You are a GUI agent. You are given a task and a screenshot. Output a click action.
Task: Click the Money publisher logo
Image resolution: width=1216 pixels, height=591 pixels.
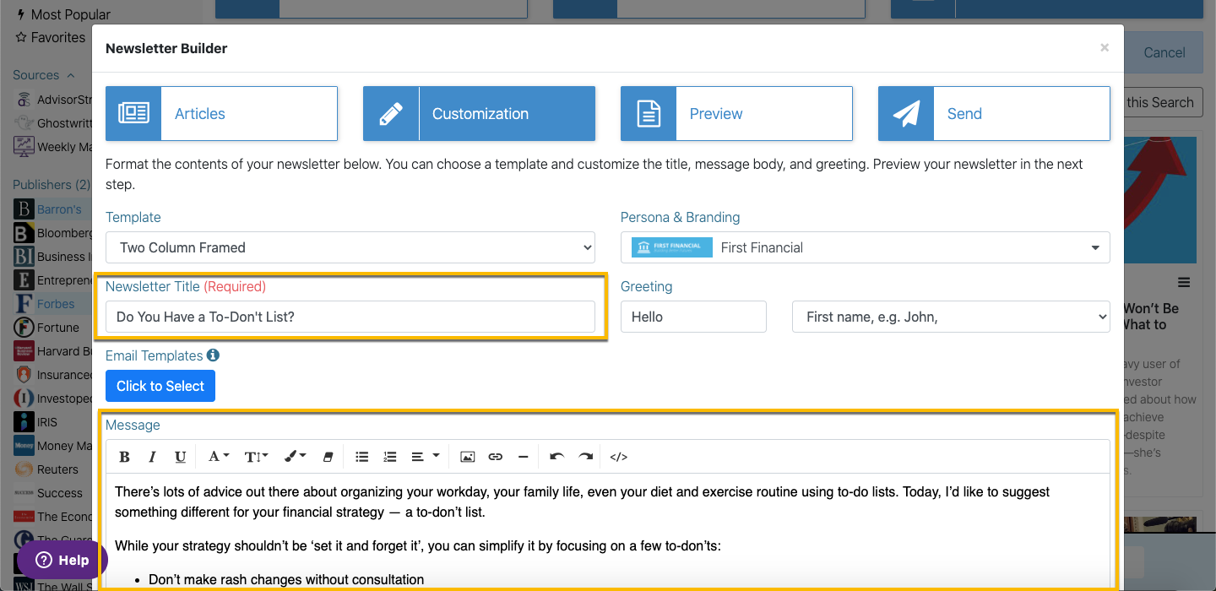(24, 446)
